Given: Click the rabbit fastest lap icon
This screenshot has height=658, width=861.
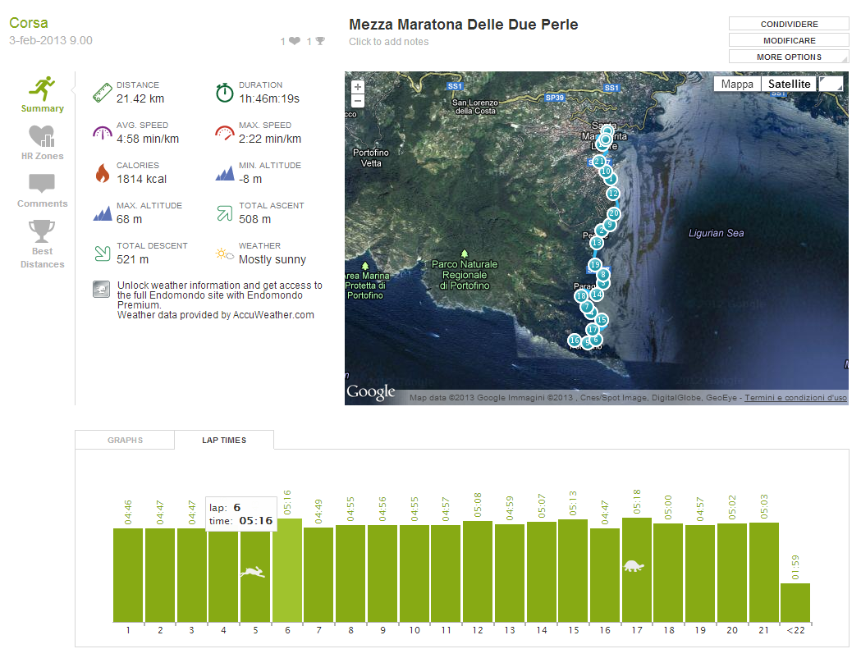Looking at the screenshot, I should (x=253, y=572).
